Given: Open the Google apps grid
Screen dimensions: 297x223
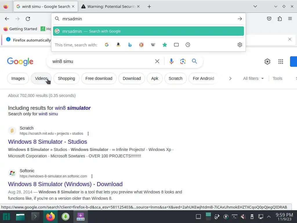Looking at the screenshot, I should pyautogui.click(x=281, y=62).
